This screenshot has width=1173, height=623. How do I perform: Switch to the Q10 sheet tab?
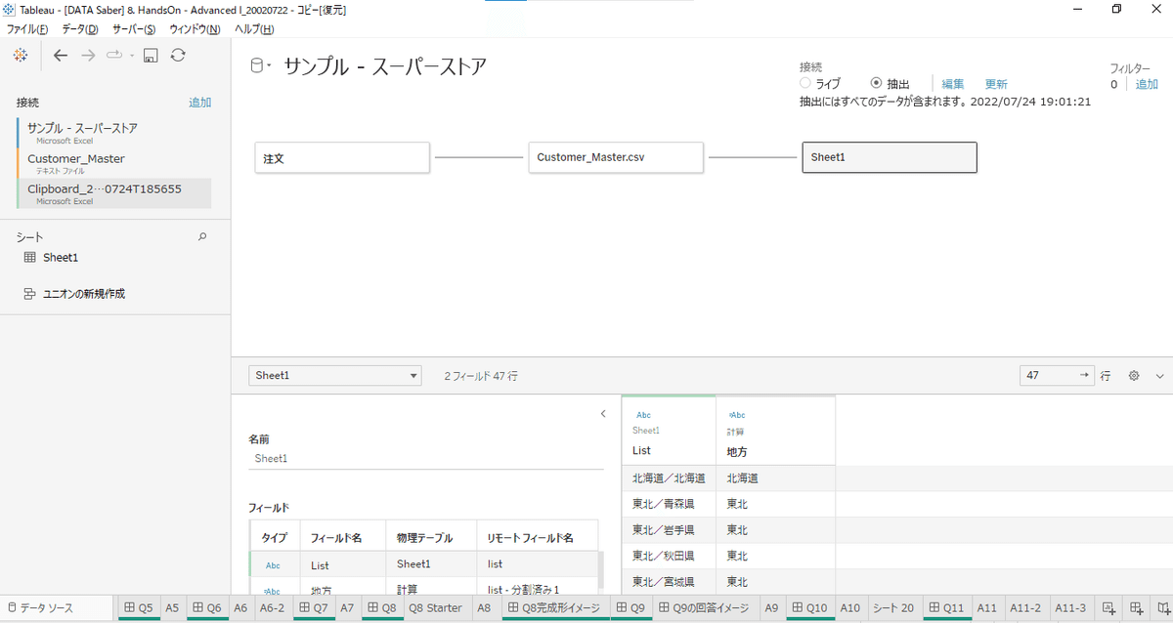(x=809, y=607)
